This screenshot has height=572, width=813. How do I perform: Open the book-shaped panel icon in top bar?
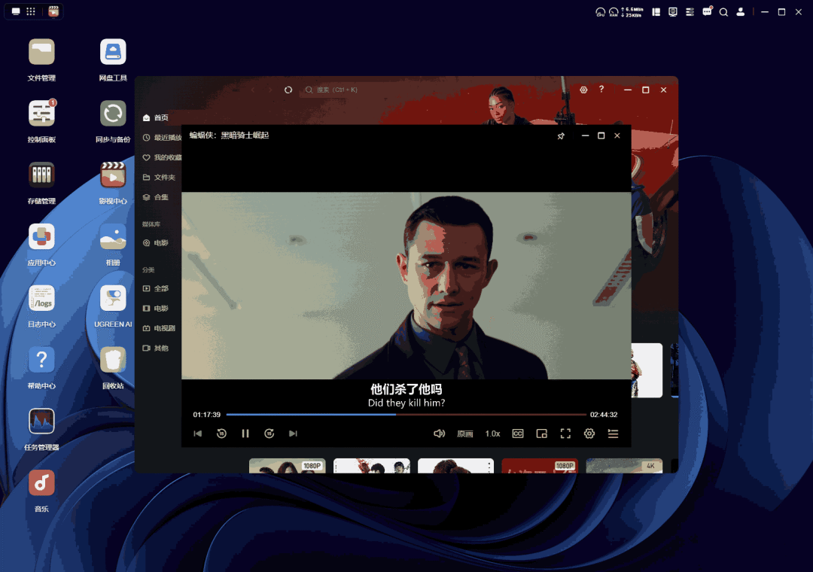[x=656, y=12]
